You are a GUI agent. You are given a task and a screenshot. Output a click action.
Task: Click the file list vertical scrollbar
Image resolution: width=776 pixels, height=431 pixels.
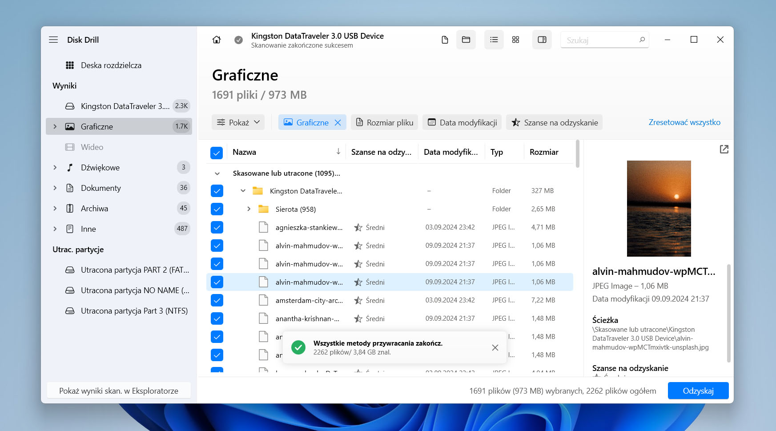pos(578,154)
